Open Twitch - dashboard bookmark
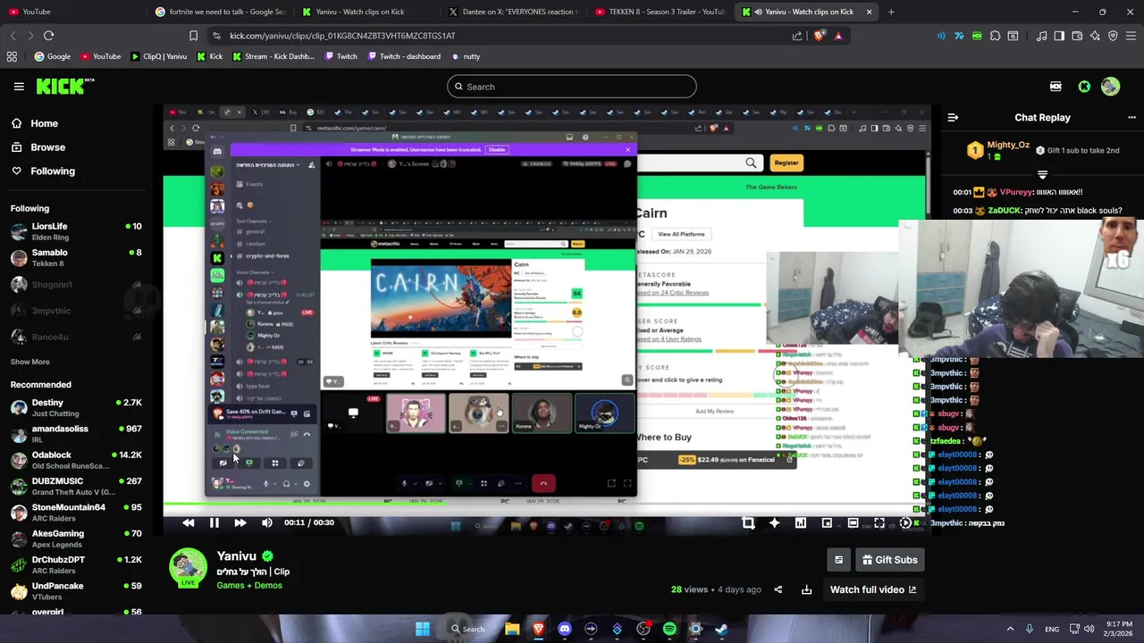This screenshot has width=1144, height=643. [x=402, y=56]
